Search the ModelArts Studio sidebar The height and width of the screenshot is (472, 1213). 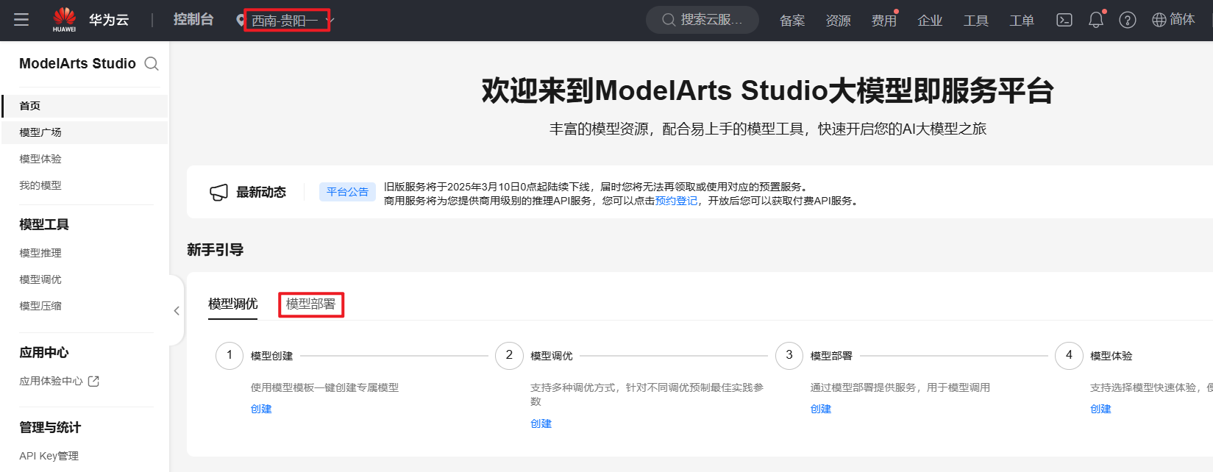pyautogui.click(x=152, y=64)
